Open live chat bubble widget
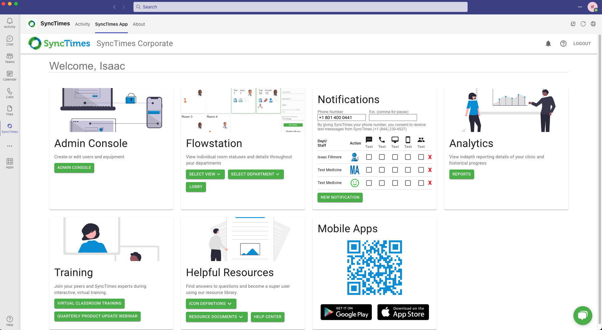The image size is (602, 330). tap(583, 316)
